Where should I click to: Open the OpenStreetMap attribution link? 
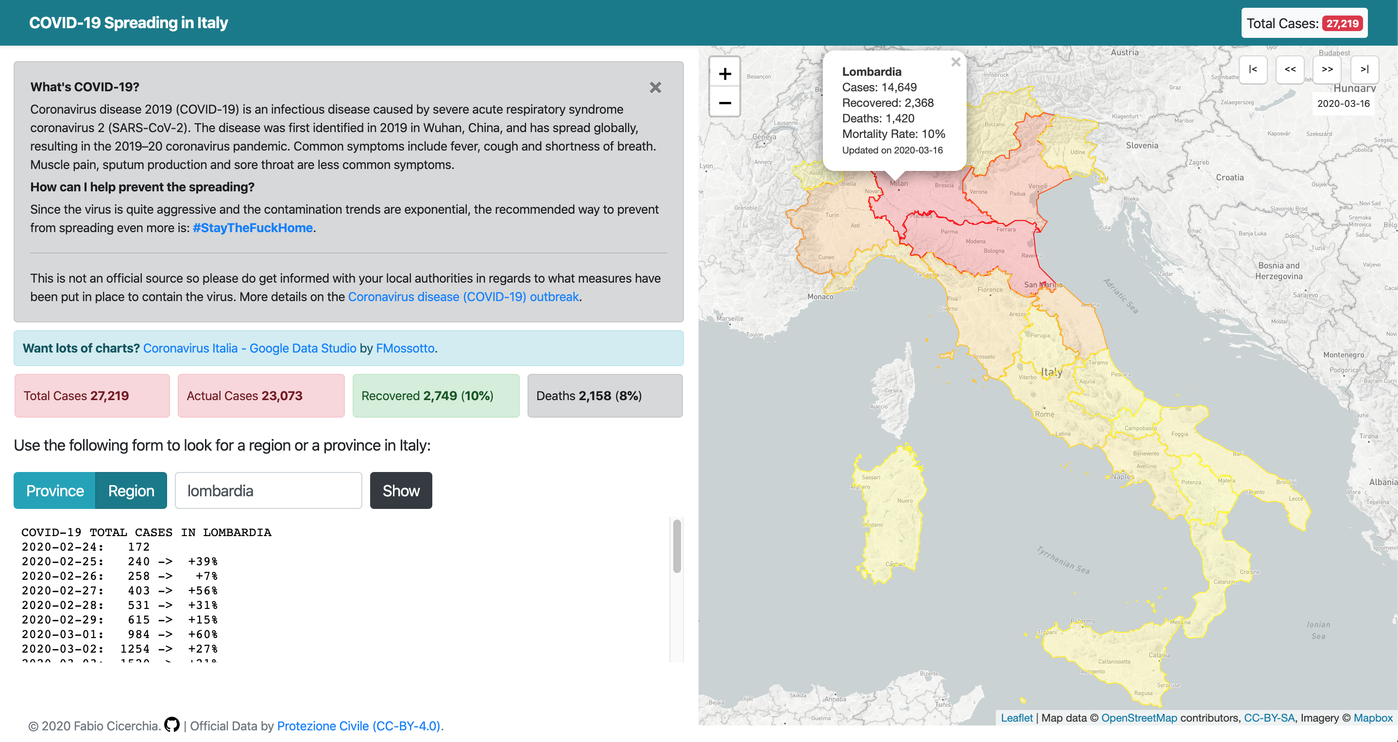click(x=1139, y=718)
